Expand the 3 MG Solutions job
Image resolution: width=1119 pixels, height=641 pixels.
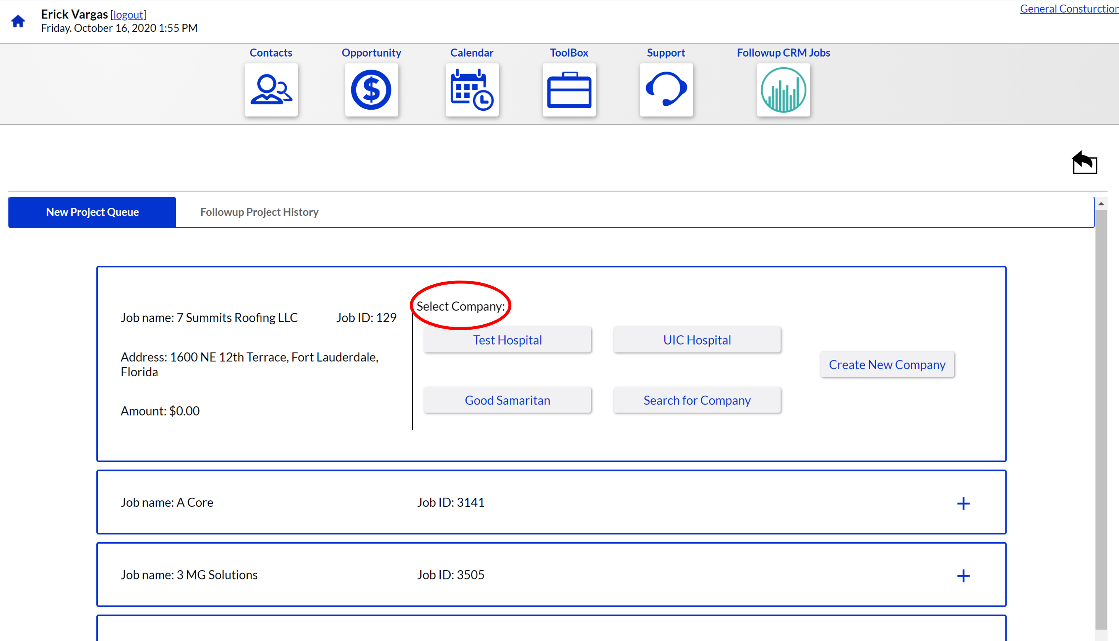click(963, 575)
